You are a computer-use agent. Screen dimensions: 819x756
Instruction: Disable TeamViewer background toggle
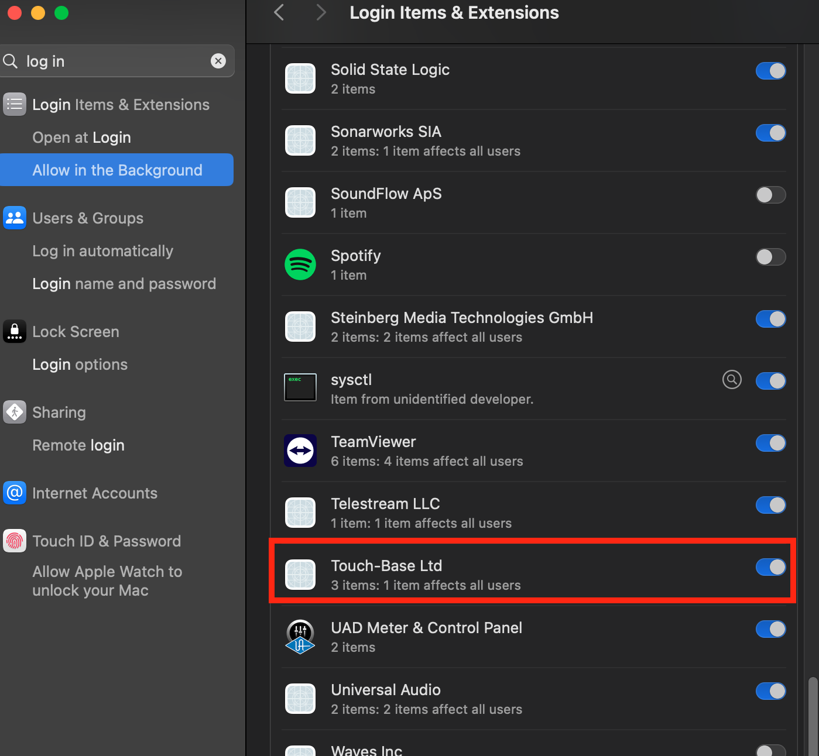tap(770, 443)
